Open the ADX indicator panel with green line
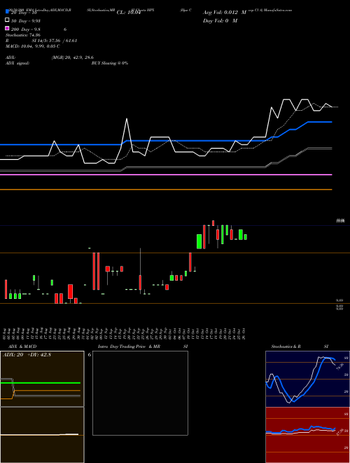This screenshot has height=463, width=350. 42,379
